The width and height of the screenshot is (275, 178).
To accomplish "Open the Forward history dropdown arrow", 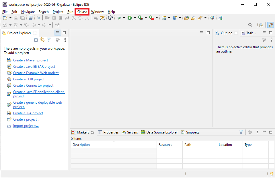I will pyautogui.click(x=50, y=25).
